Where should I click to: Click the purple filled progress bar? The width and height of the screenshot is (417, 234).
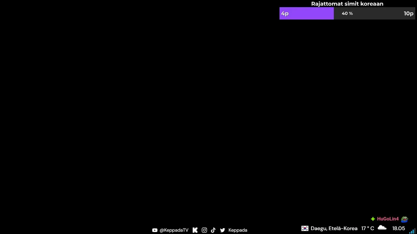click(307, 13)
